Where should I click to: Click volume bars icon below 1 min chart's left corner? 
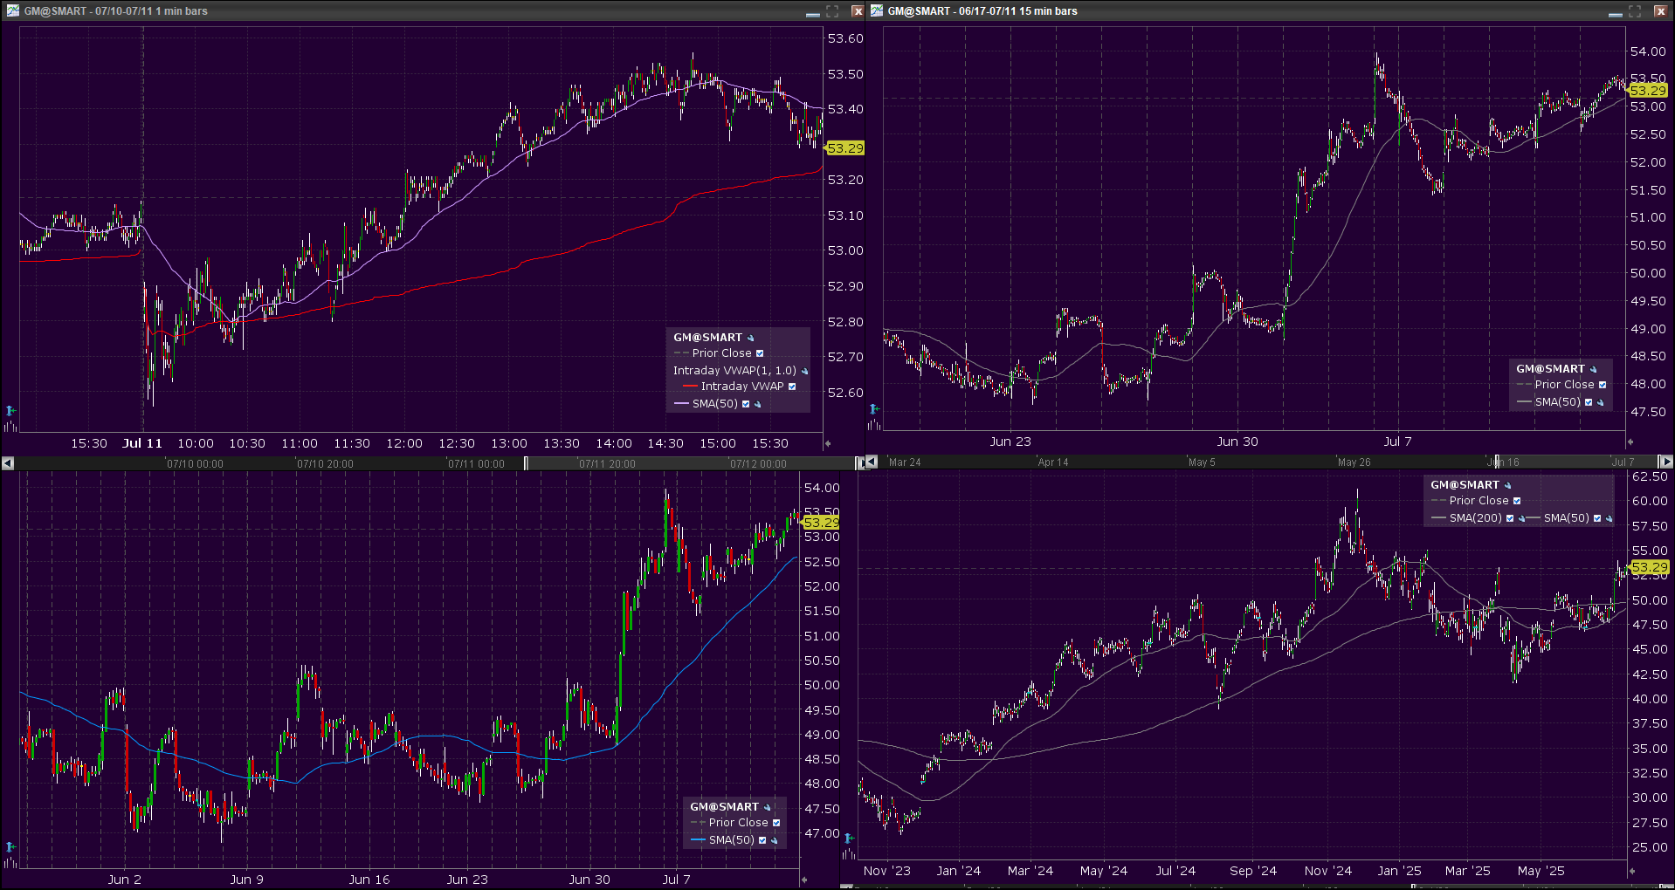tap(10, 427)
